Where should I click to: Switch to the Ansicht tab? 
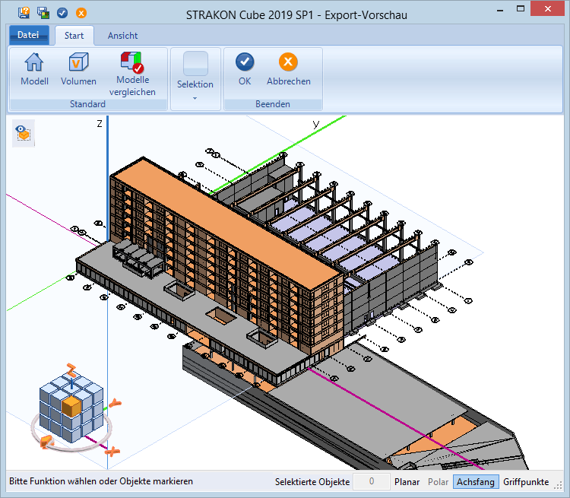[x=122, y=36]
